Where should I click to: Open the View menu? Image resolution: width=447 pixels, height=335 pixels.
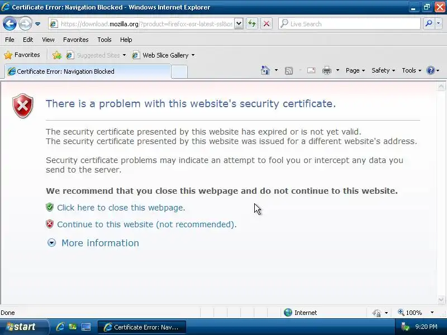pyautogui.click(x=48, y=40)
